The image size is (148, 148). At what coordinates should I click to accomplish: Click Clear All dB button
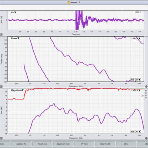point(105,144)
